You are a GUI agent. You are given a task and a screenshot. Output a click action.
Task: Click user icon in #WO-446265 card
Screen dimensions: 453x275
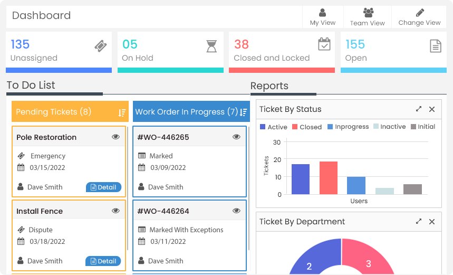coord(141,186)
